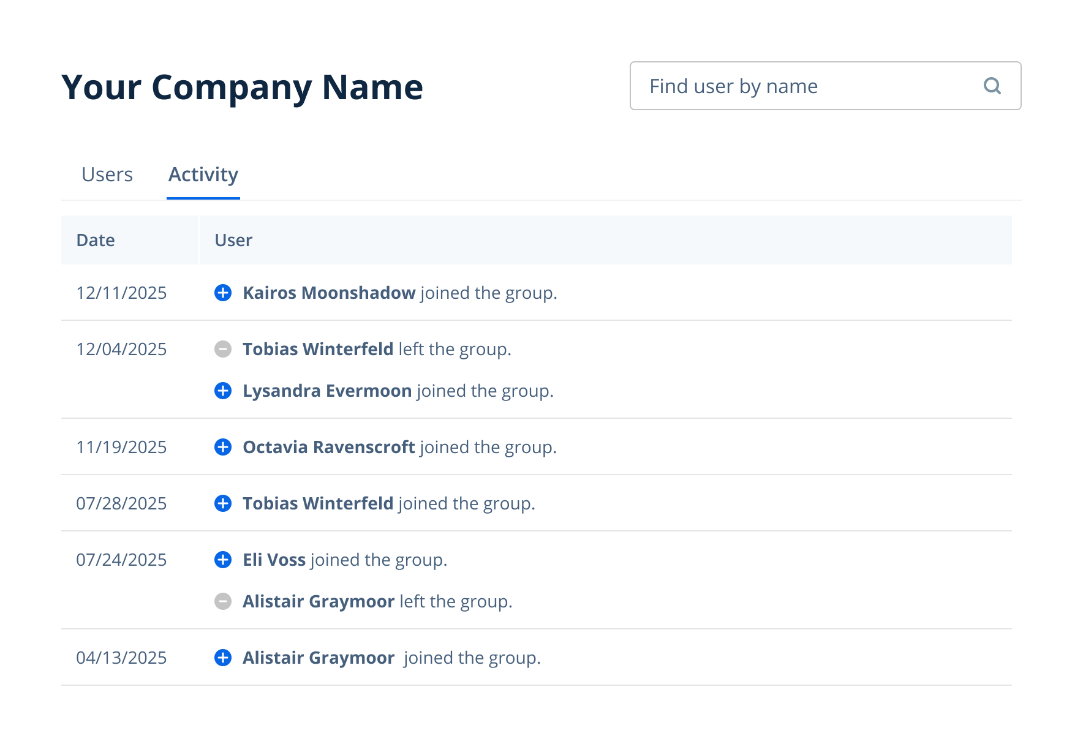
Task: Click minus icon beside Tobias Winterfeld left entry
Action: click(223, 349)
